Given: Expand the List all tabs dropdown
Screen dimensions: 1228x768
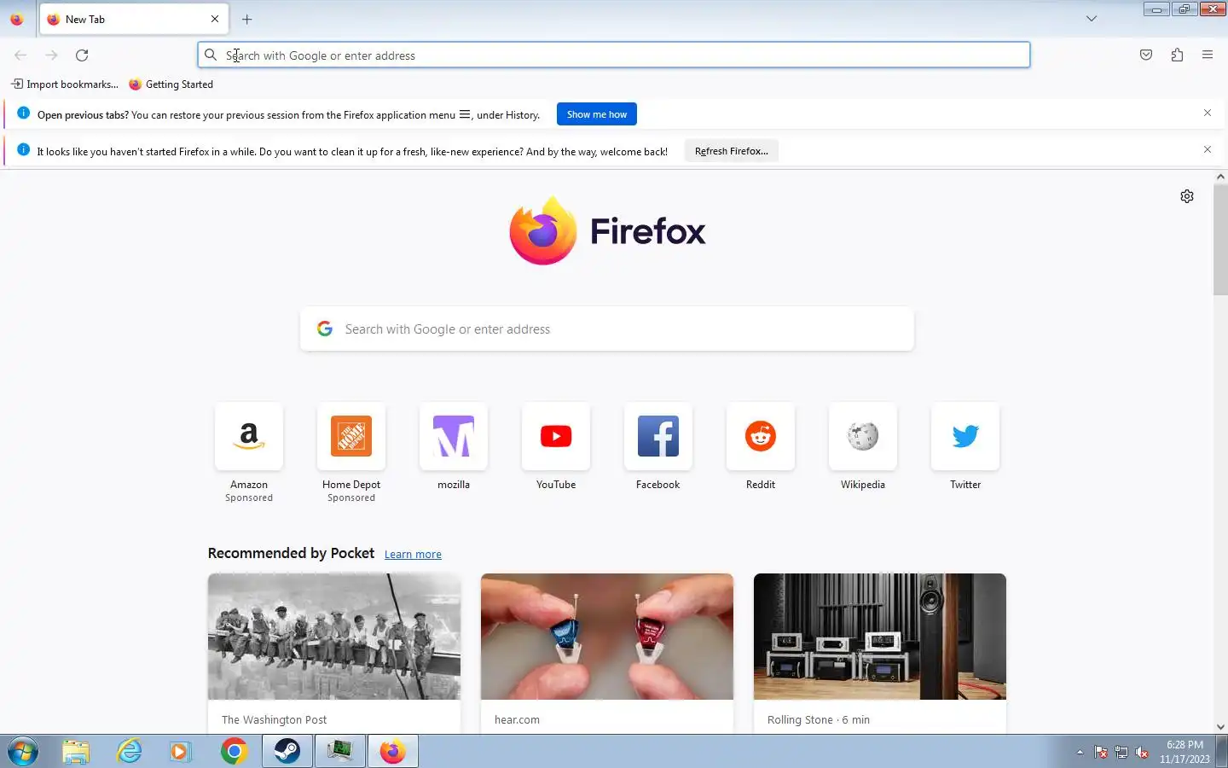Looking at the screenshot, I should [1092, 19].
